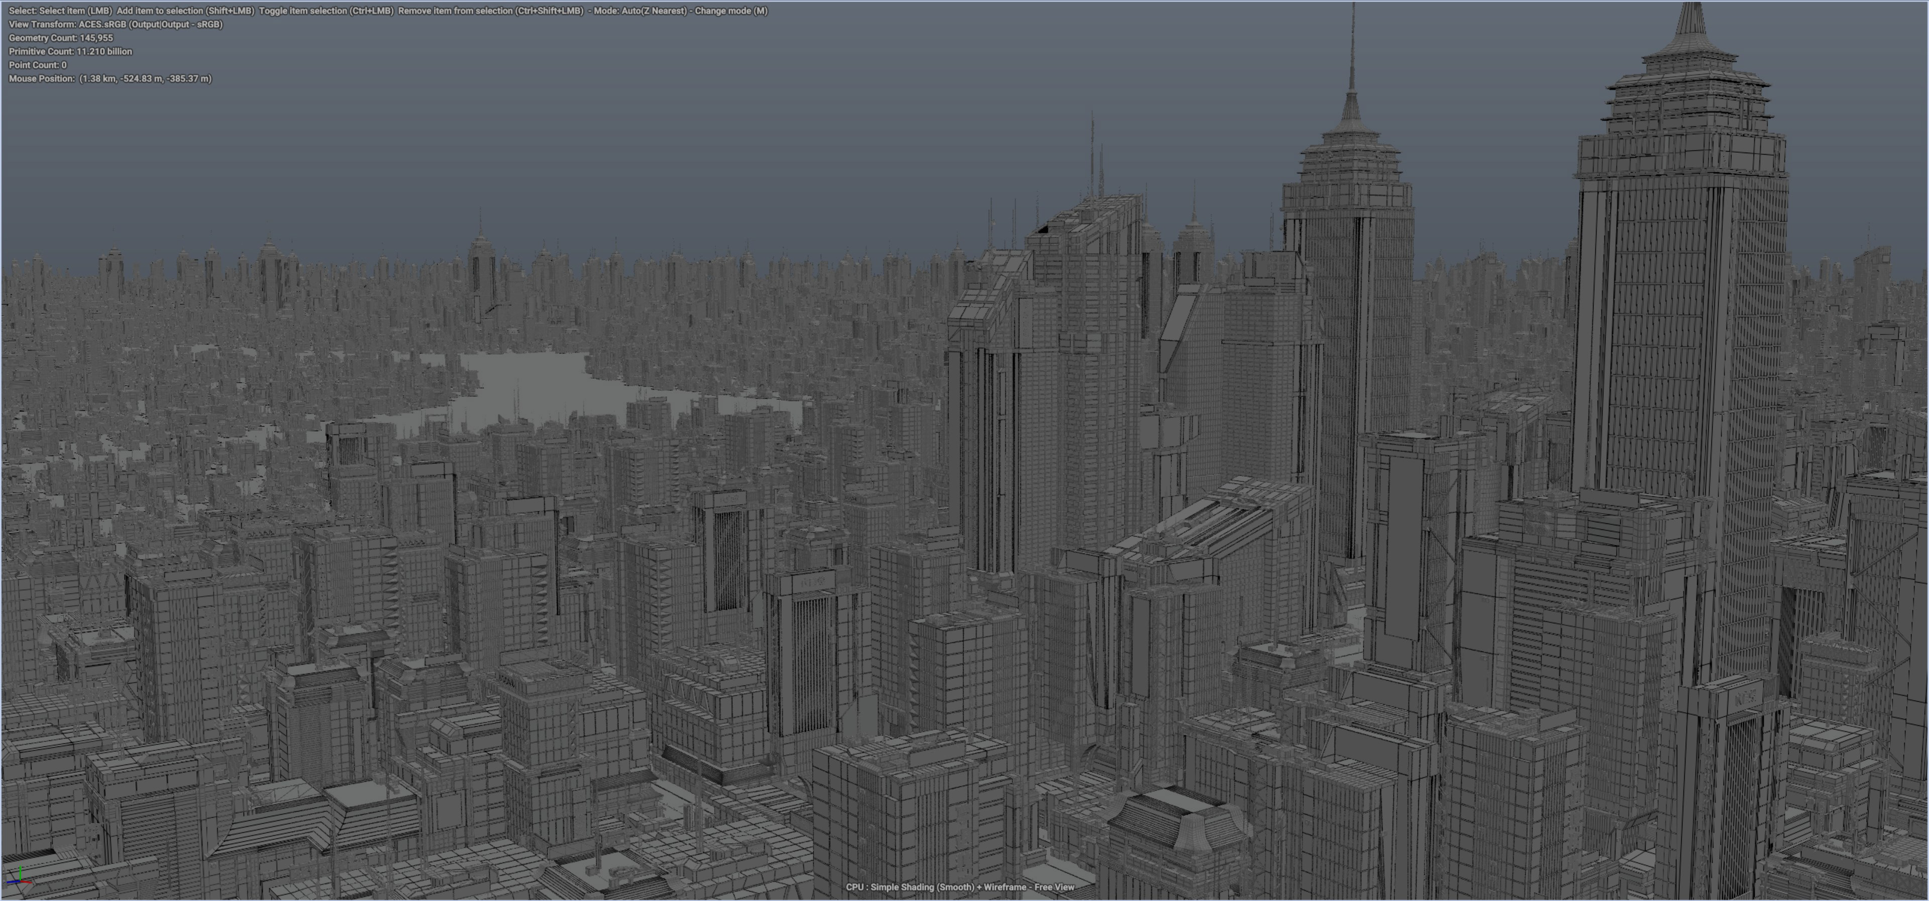This screenshot has height=901, width=1929.
Task: Click the Point Count overlay line
Action: (38, 64)
